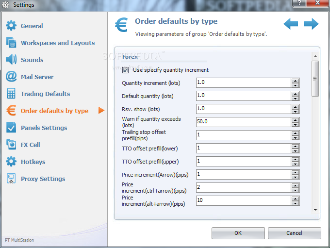330x248 pixels.
Task: Click the Sounds speaker icon
Action: (x=11, y=60)
